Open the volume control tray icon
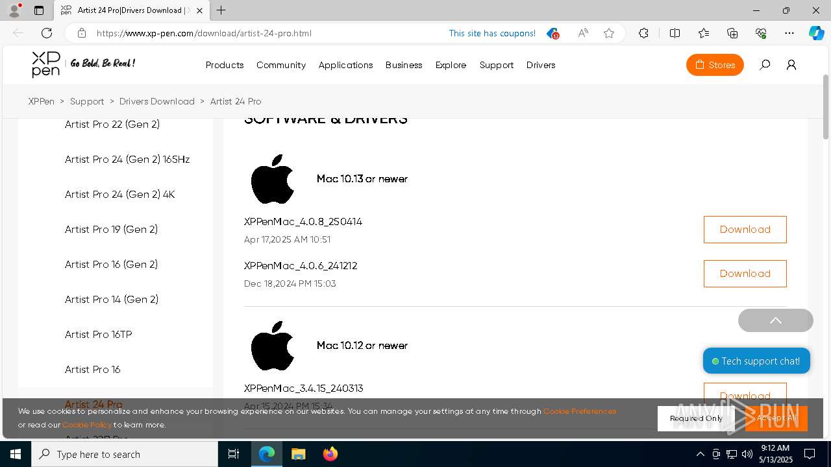 [x=747, y=454]
